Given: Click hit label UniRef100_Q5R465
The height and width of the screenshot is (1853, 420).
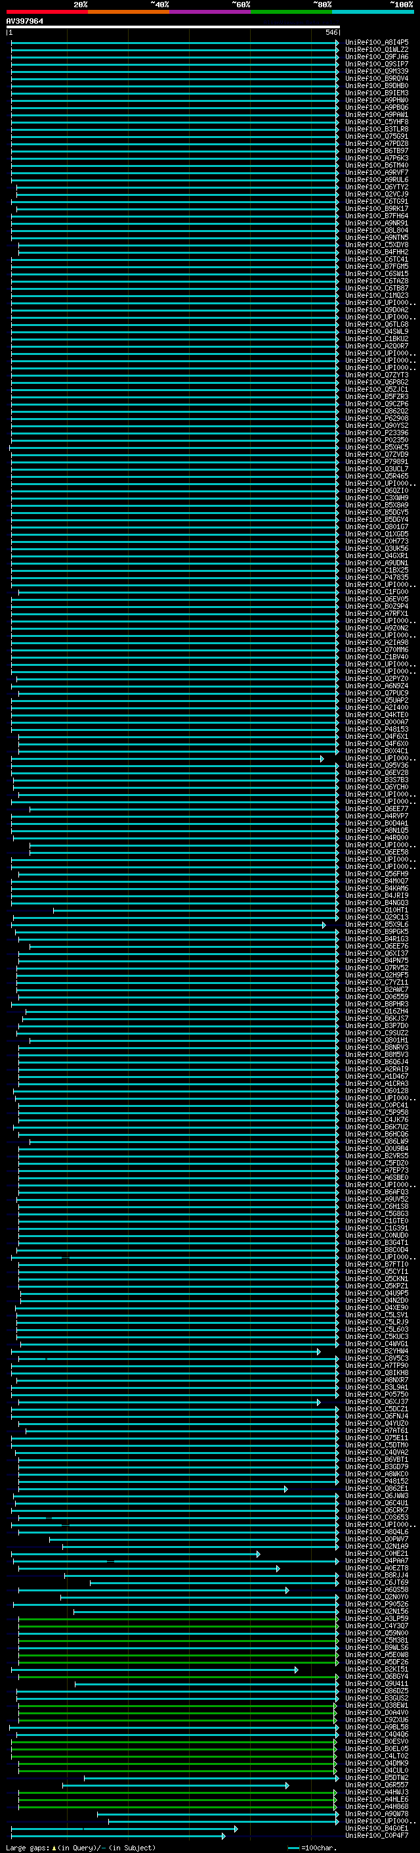Looking at the screenshot, I should pos(377,476).
